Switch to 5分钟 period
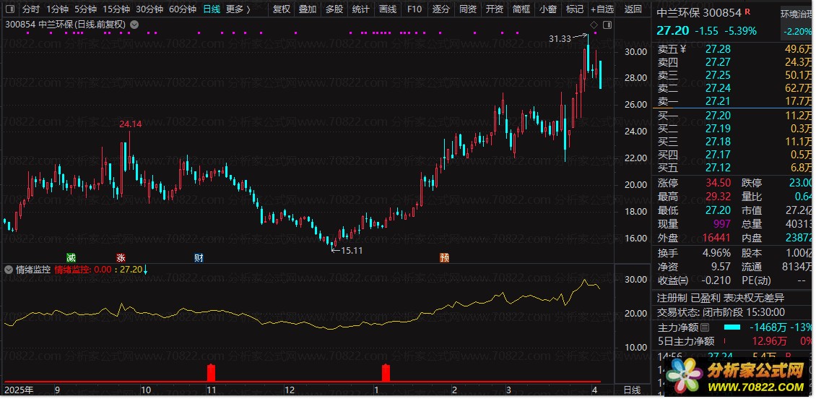Screen dimensions: 816x399 pyautogui.click(x=85, y=9)
